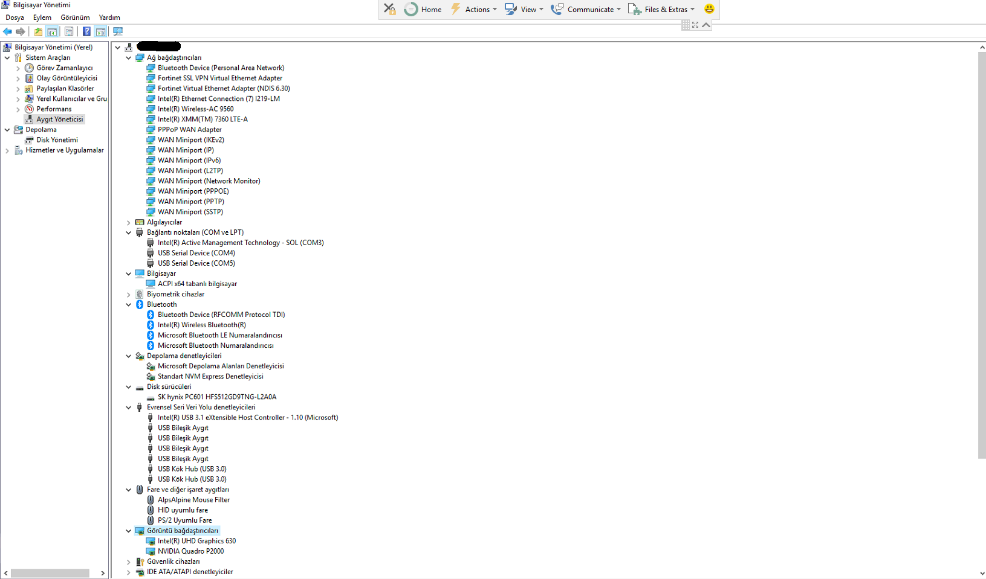986x579 pixels.
Task: Open the Actions dropdown in the remote toolbar
Action: [475, 9]
